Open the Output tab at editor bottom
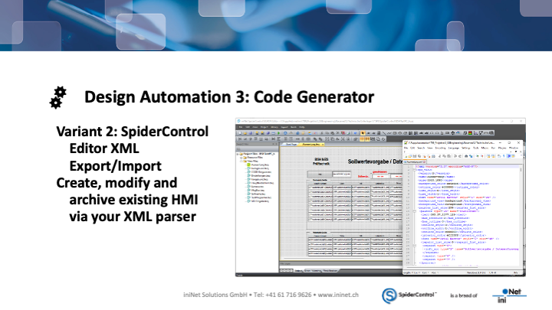The image size is (552, 310). click(298, 271)
